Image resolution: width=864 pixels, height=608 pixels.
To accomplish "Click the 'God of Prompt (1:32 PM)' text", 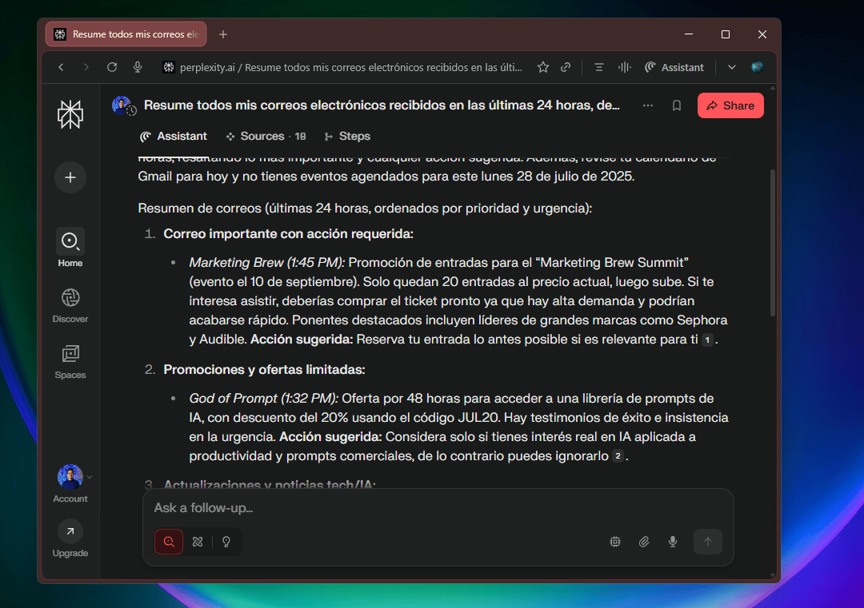I will [x=263, y=399].
